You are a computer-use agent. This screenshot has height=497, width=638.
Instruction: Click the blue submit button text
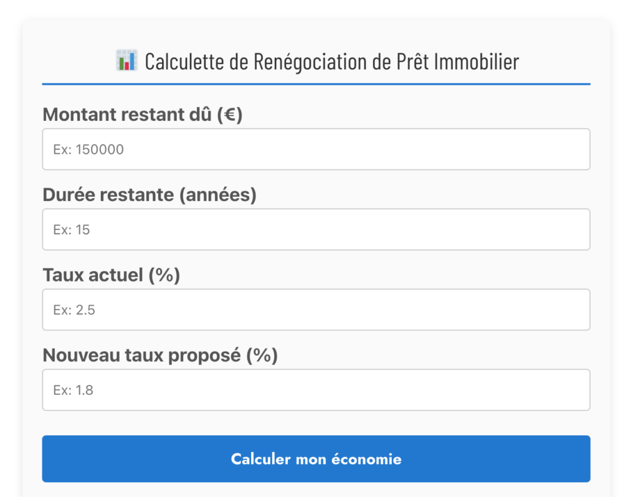click(316, 459)
